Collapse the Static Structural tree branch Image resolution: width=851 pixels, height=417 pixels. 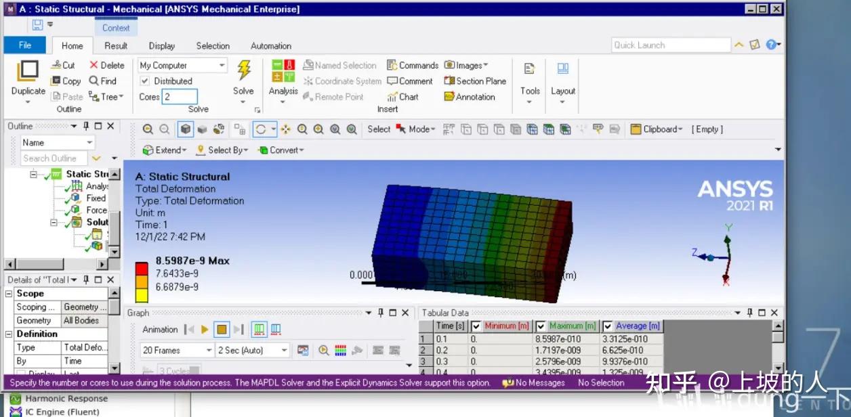[33, 174]
